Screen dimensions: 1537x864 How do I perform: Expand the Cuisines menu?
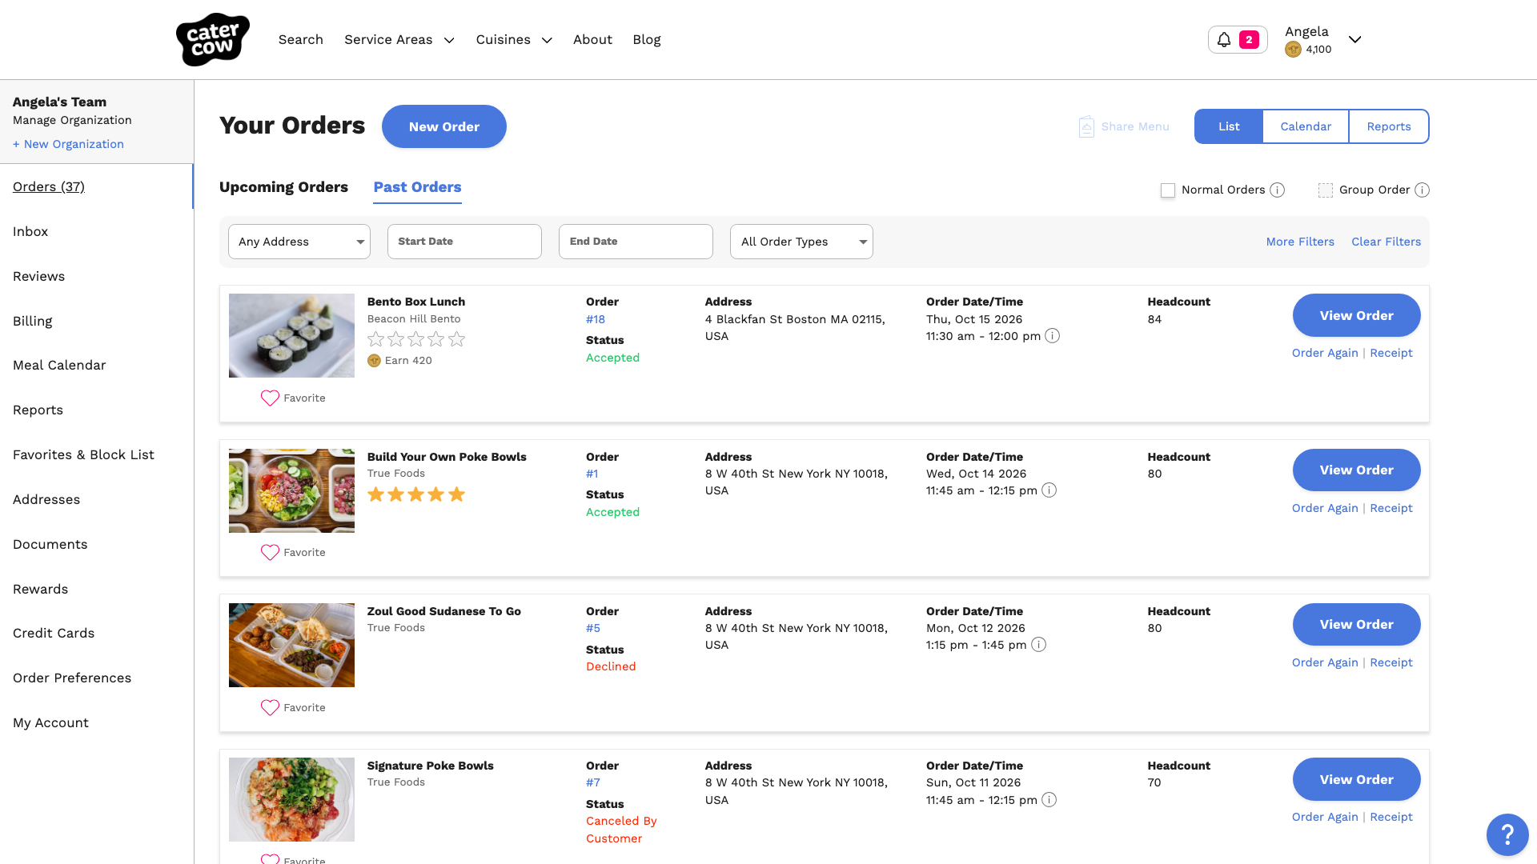(514, 40)
